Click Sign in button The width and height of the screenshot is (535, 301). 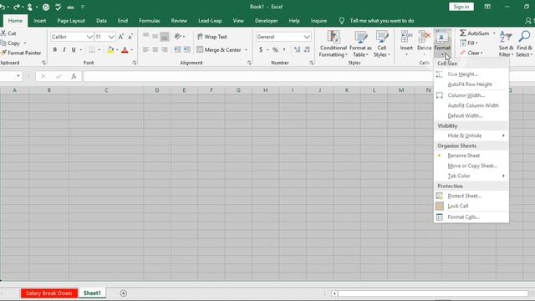(x=461, y=7)
